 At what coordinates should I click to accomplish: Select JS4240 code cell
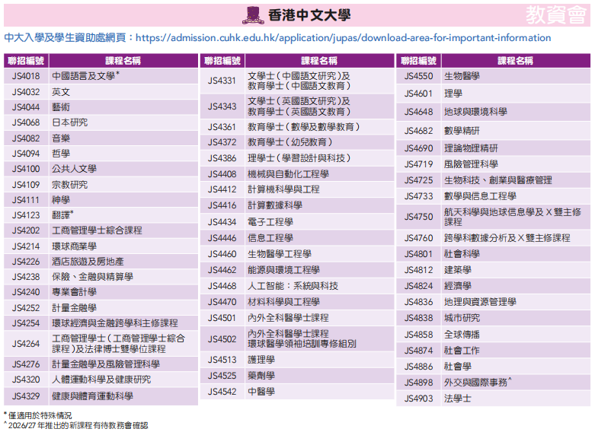[26, 292]
